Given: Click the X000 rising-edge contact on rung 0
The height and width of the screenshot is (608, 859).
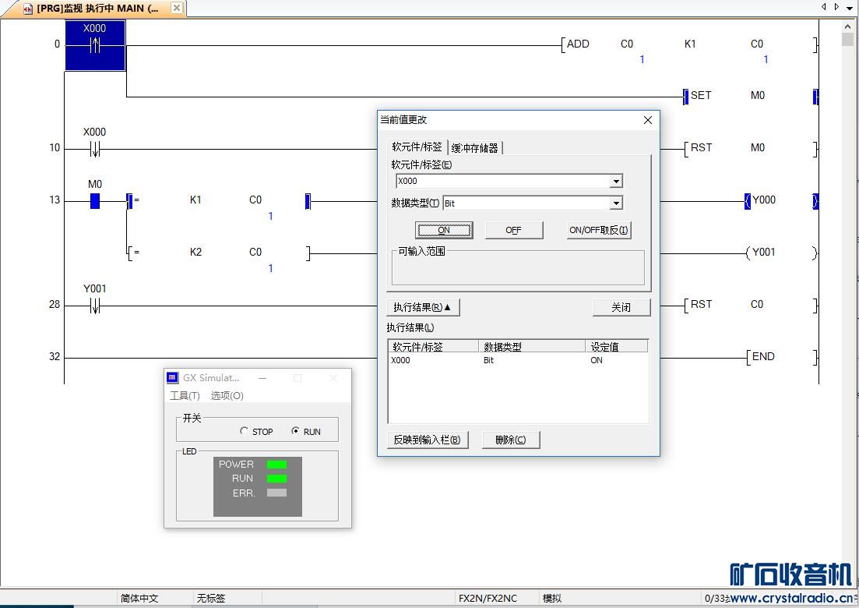Looking at the screenshot, I should 95,45.
